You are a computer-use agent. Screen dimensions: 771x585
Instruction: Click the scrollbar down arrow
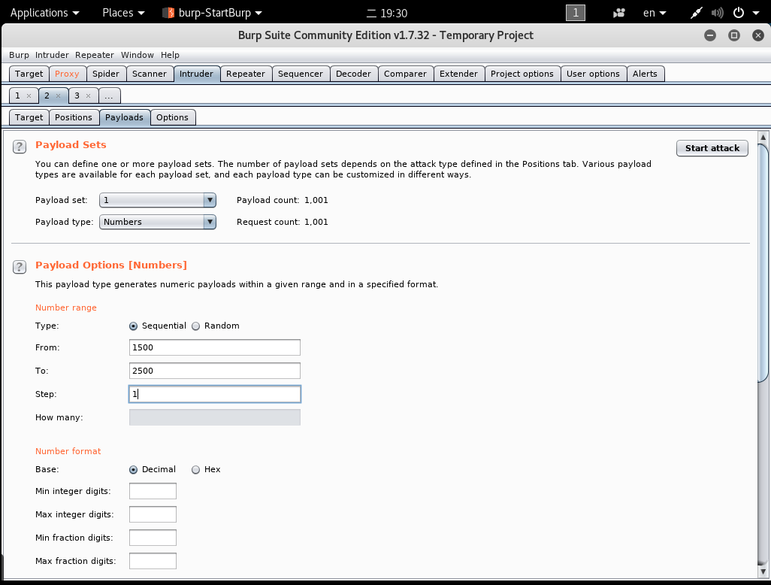763,571
